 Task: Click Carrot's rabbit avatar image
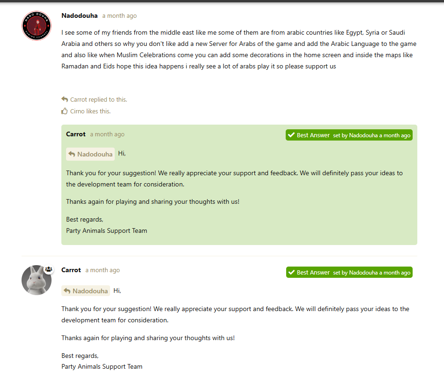coord(37,280)
